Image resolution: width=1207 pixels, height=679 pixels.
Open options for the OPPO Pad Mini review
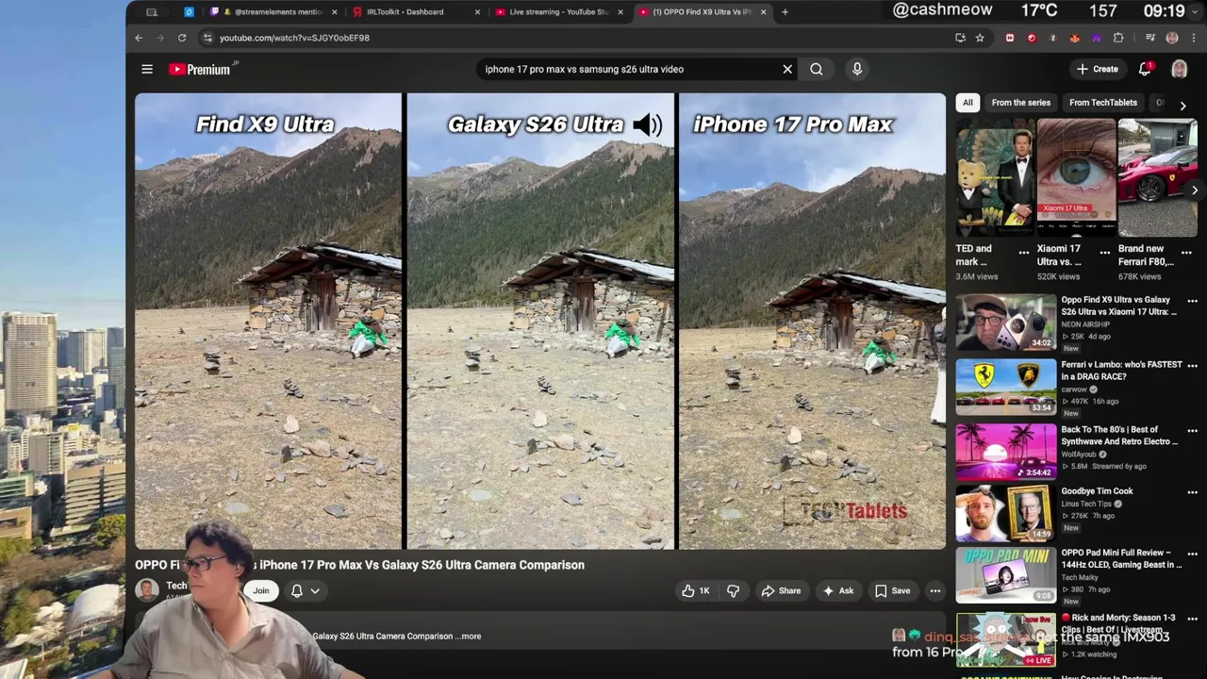(x=1192, y=555)
